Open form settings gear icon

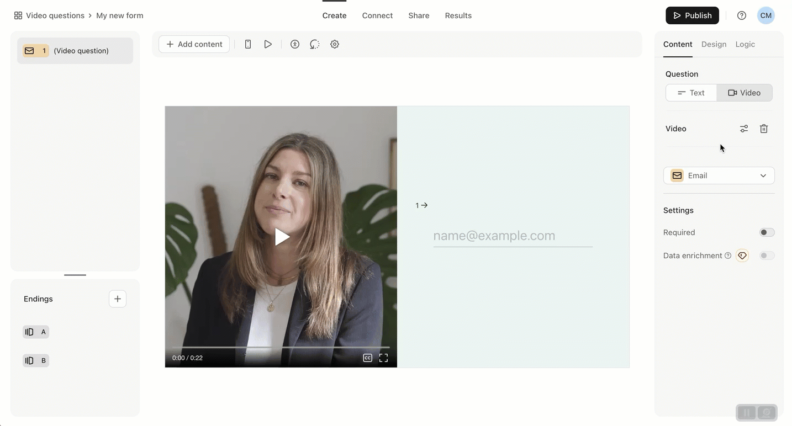click(x=335, y=44)
